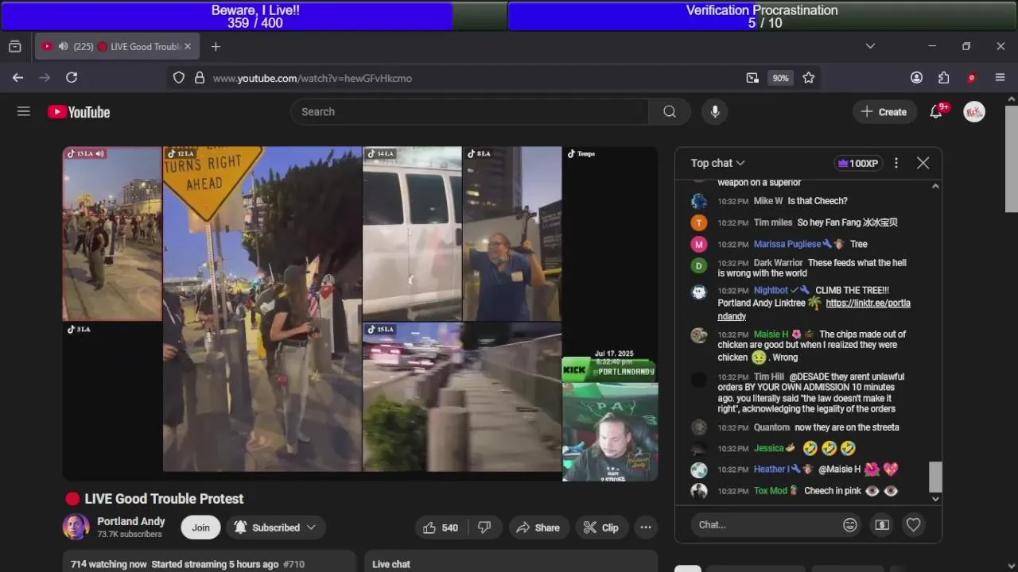Select the LIVE Good Trouble browser tab
The image size is (1018, 572).
point(117,47)
